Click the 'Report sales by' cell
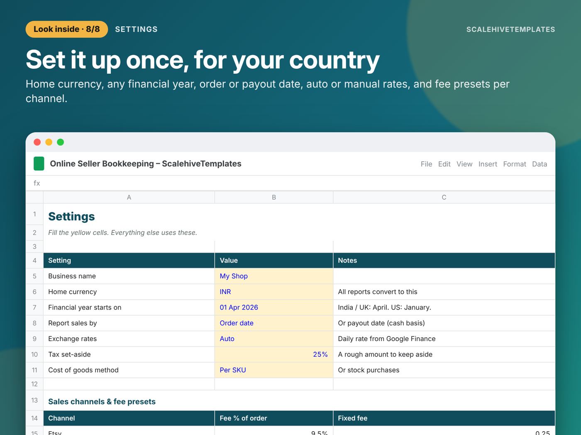Screen dimensions: 581x435 click(129, 323)
